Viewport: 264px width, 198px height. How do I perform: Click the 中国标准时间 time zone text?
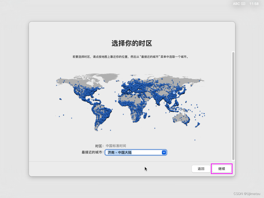coord(116,146)
